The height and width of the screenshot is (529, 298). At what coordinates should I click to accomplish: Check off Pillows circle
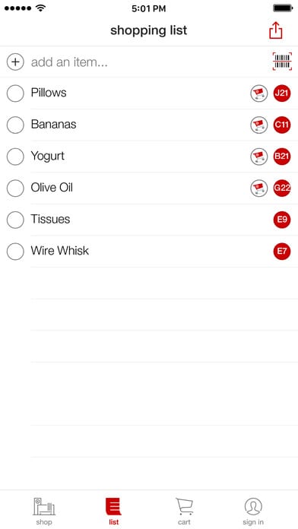pyautogui.click(x=15, y=93)
